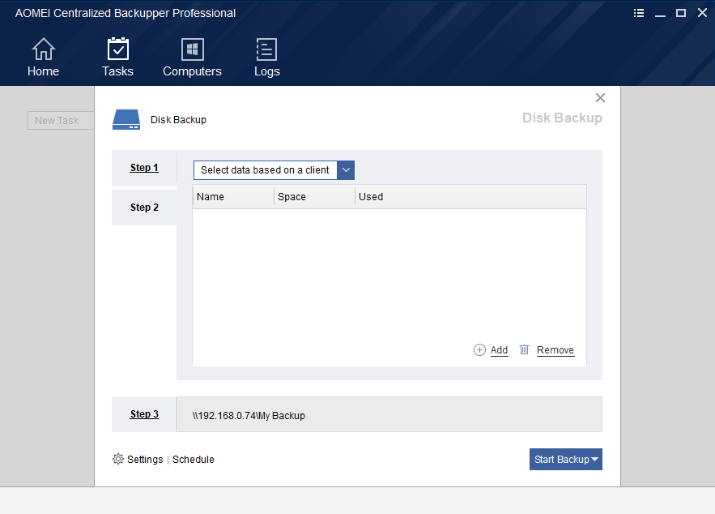Image resolution: width=715 pixels, height=514 pixels.
Task: Close the AOMEI Backupper window
Action: tap(702, 13)
